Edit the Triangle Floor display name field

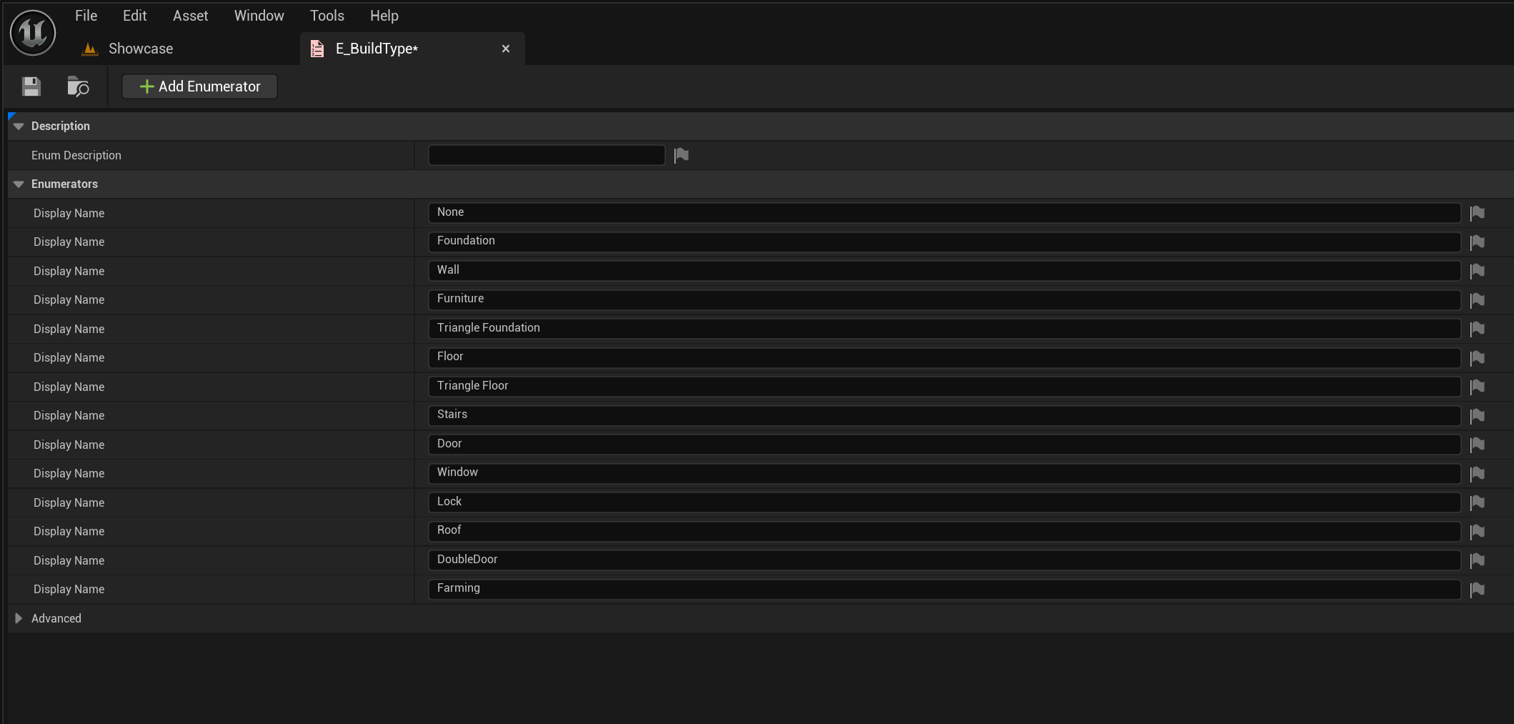pyautogui.click(x=944, y=386)
